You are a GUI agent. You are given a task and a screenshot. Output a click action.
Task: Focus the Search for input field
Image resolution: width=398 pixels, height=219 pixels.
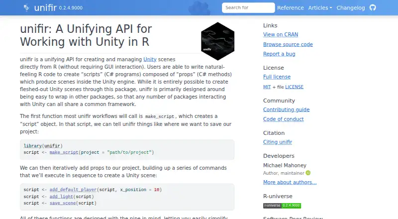248,7
